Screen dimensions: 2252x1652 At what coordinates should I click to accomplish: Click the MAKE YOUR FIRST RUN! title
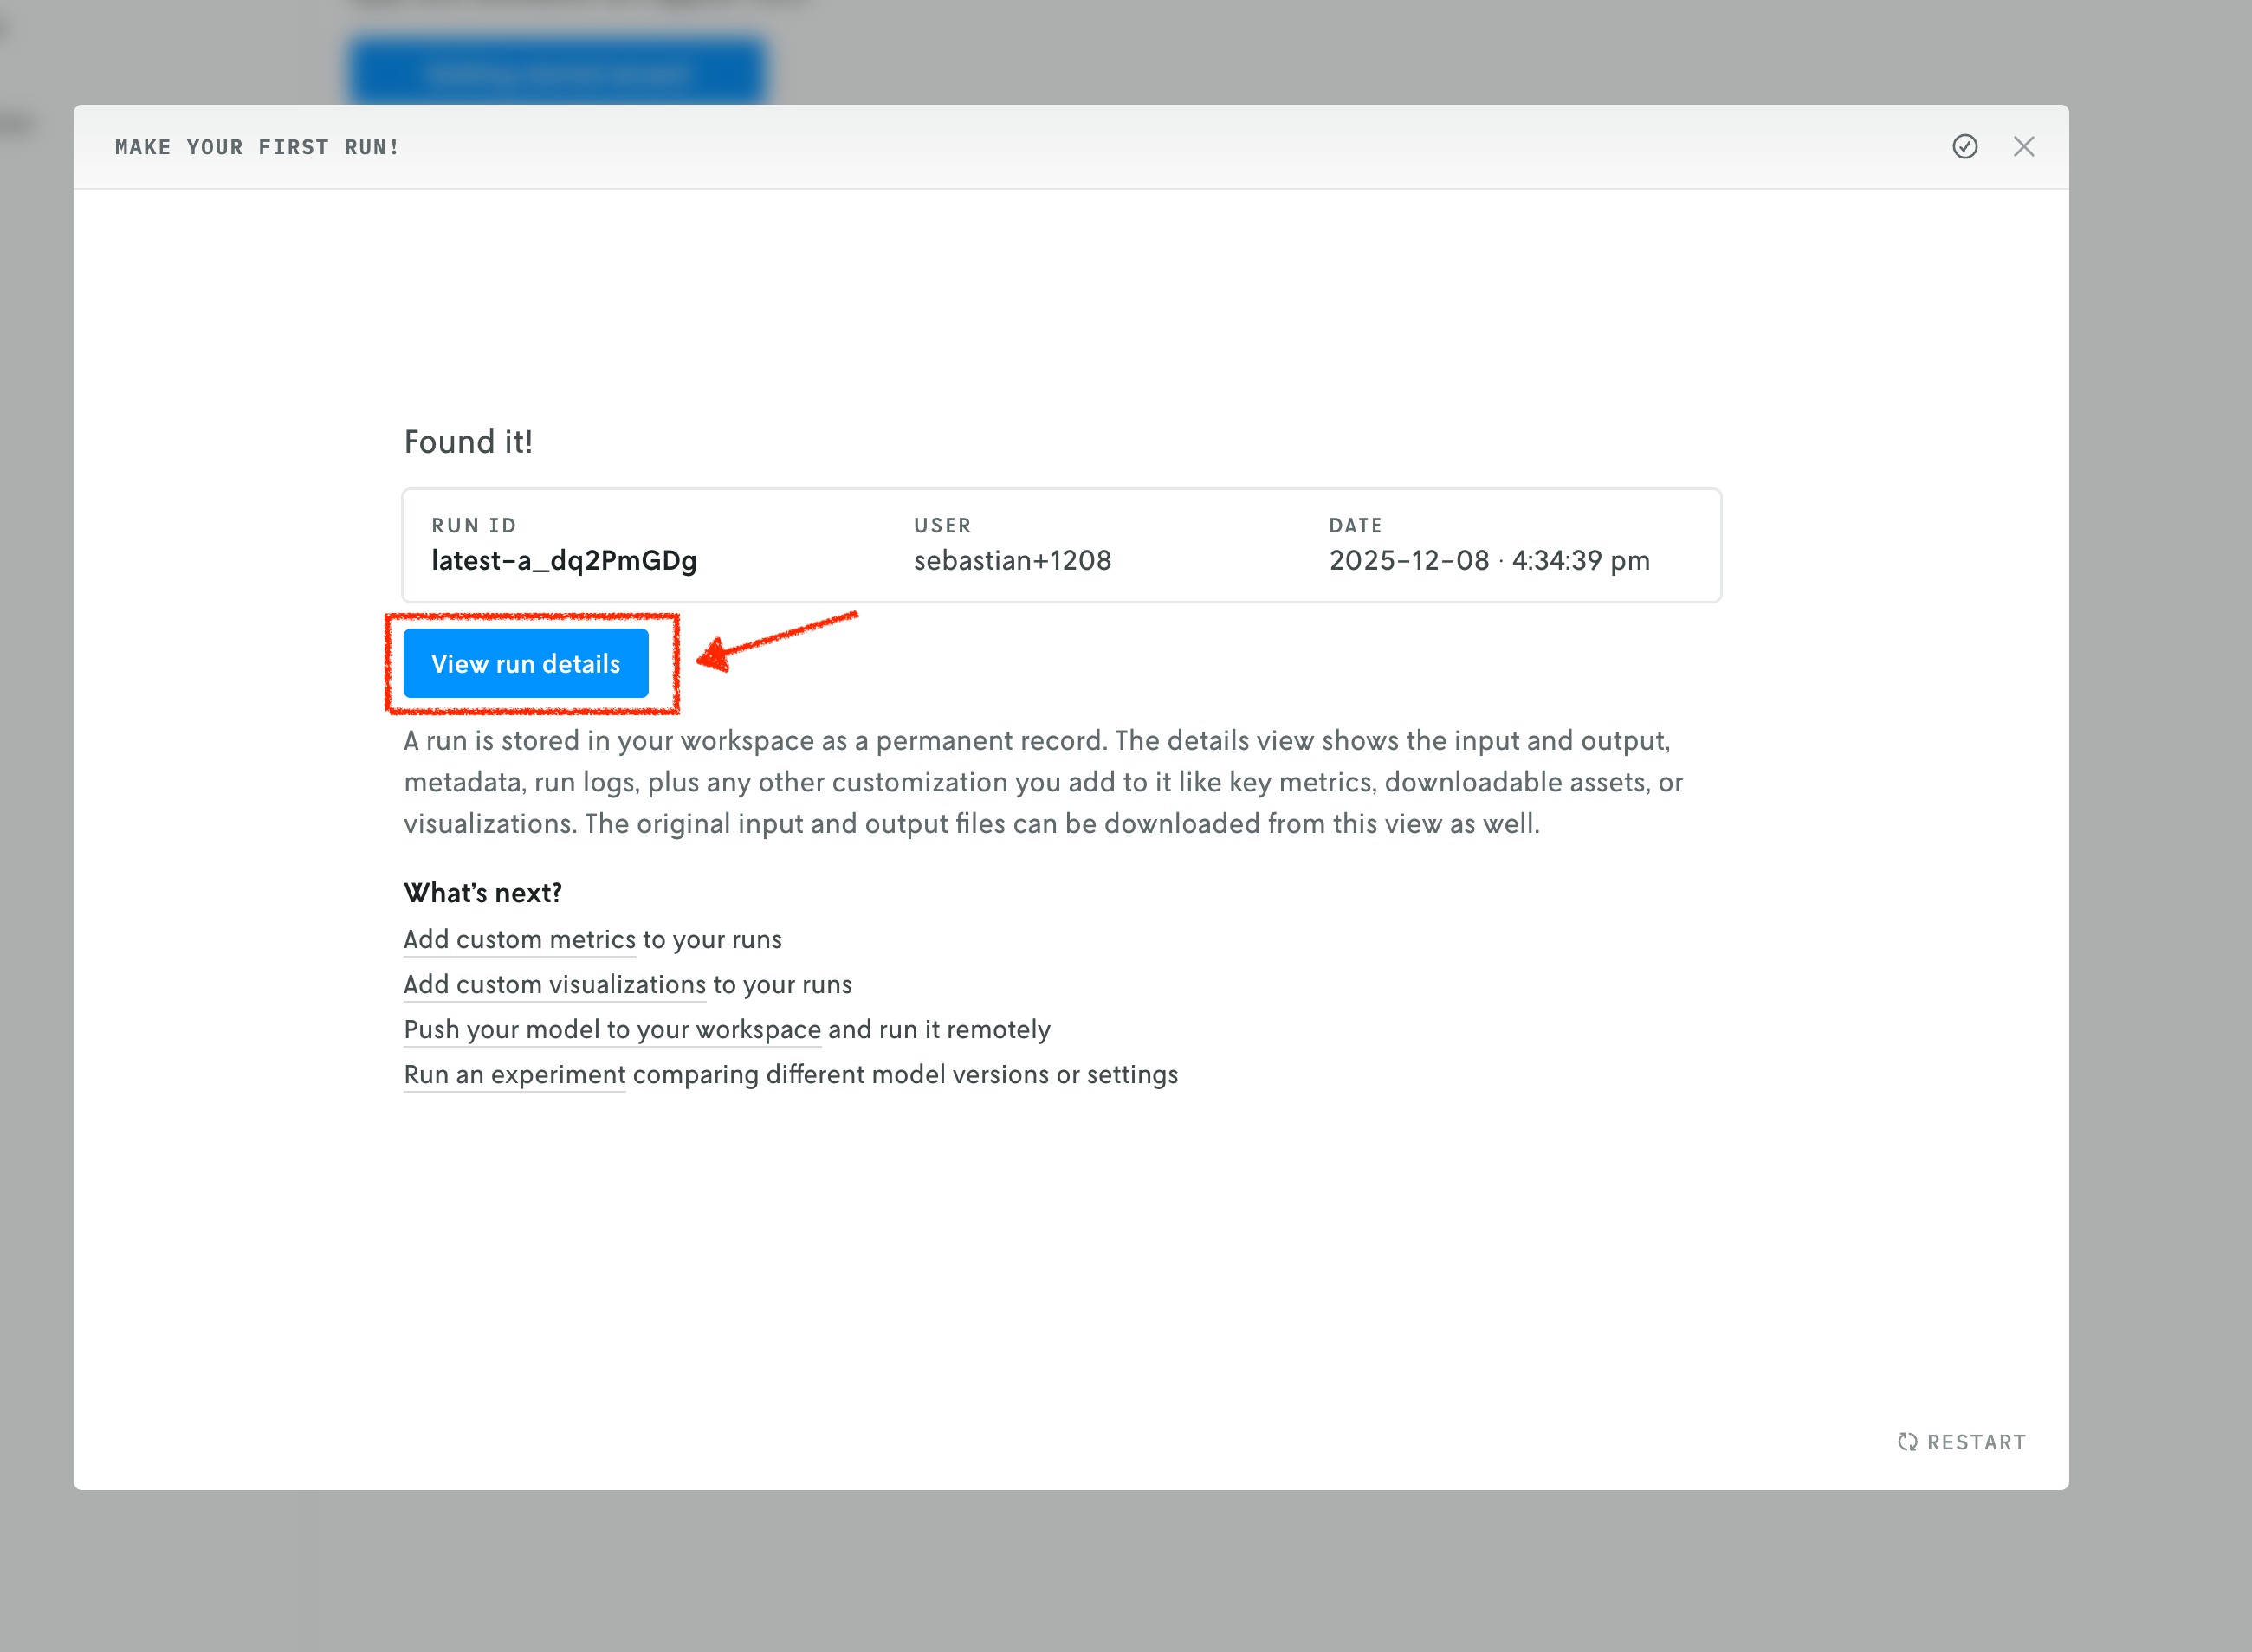pyautogui.click(x=257, y=148)
